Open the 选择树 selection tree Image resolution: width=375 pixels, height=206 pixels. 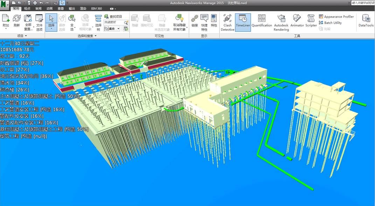(x=98, y=22)
